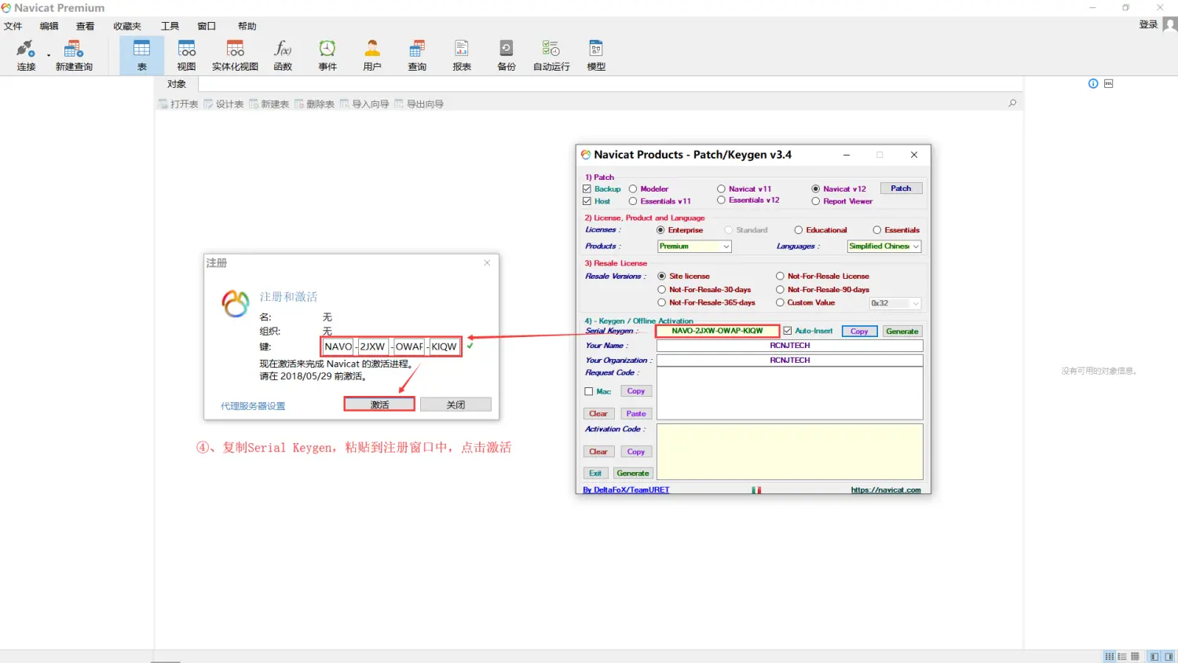Viewport: 1178px width, 663px height.
Task: Click the yellow Activation Code text area
Action: tap(789, 452)
